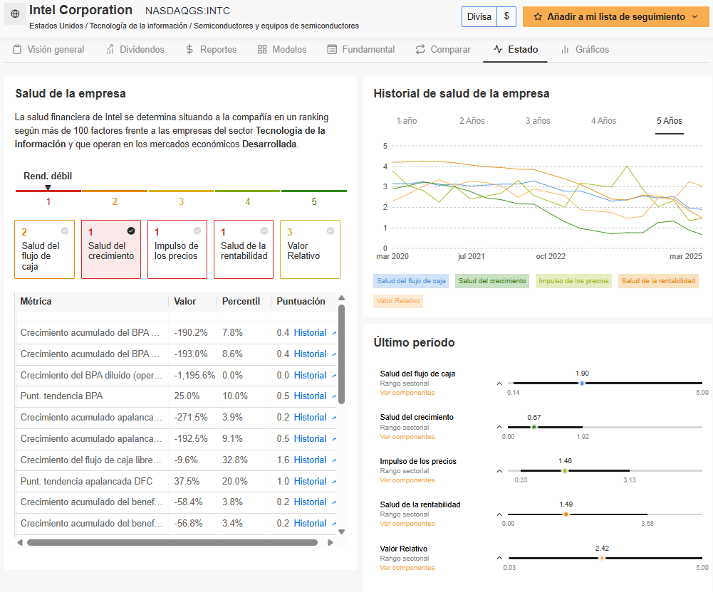Click the 1.90 cash flow range marker
This screenshot has height=592, width=713.
(x=582, y=384)
